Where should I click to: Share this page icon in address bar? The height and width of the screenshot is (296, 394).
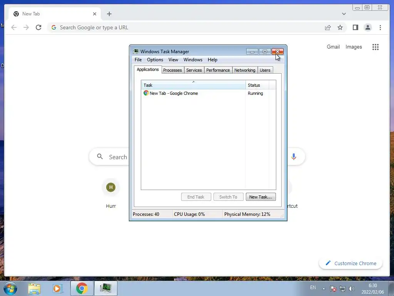[328, 27]
